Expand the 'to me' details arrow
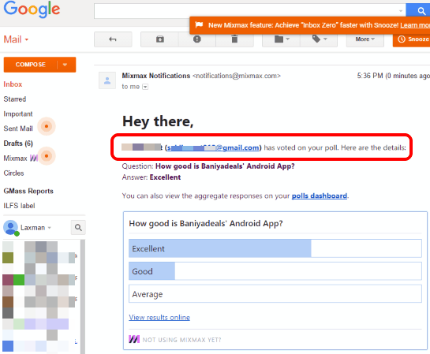This screenshot has width=430, height=354. pyautogui.click(x=145, y=87)
